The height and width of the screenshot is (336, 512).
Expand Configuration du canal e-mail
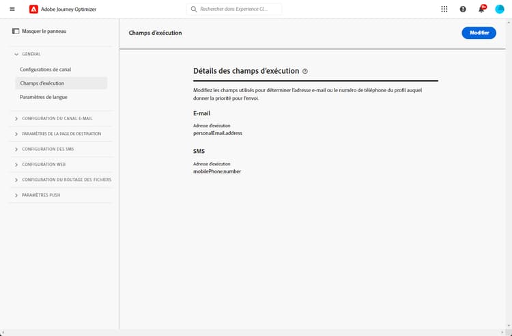pos(16,118)
